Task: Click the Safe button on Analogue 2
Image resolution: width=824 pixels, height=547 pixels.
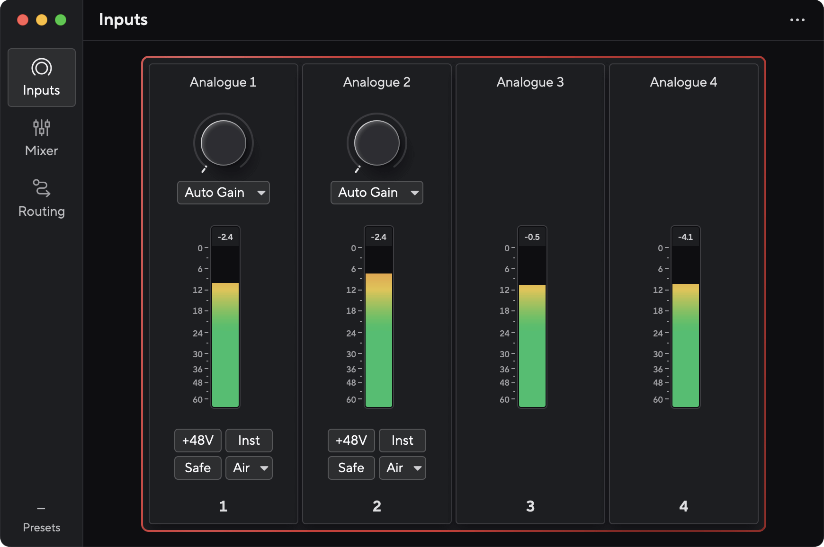Action: [x=351, y=468]
